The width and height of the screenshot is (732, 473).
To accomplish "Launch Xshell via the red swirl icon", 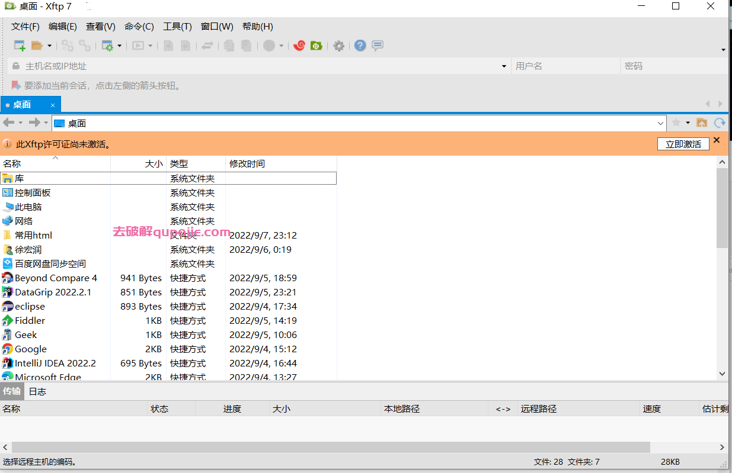I will [299, 46].
